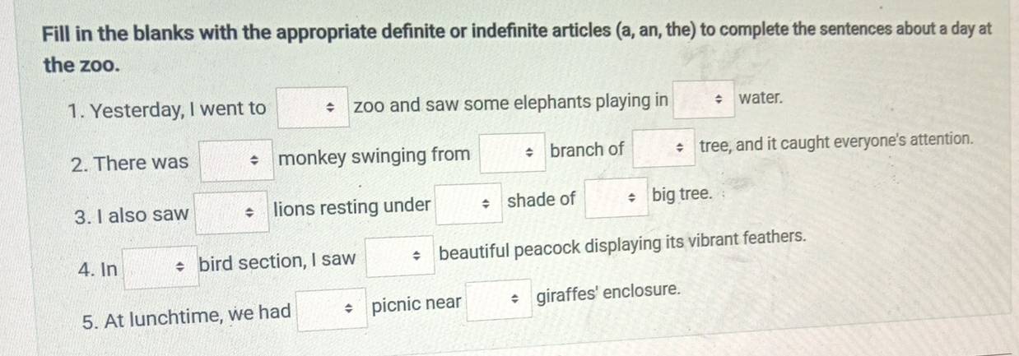Viewport: 1019px width, 356px height.
Task: Open the dropdown before 'giraffes' enclosure'
Action: (x=500, y=300)
